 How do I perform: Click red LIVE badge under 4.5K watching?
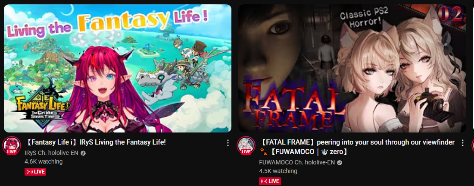[x=270, y=181]
